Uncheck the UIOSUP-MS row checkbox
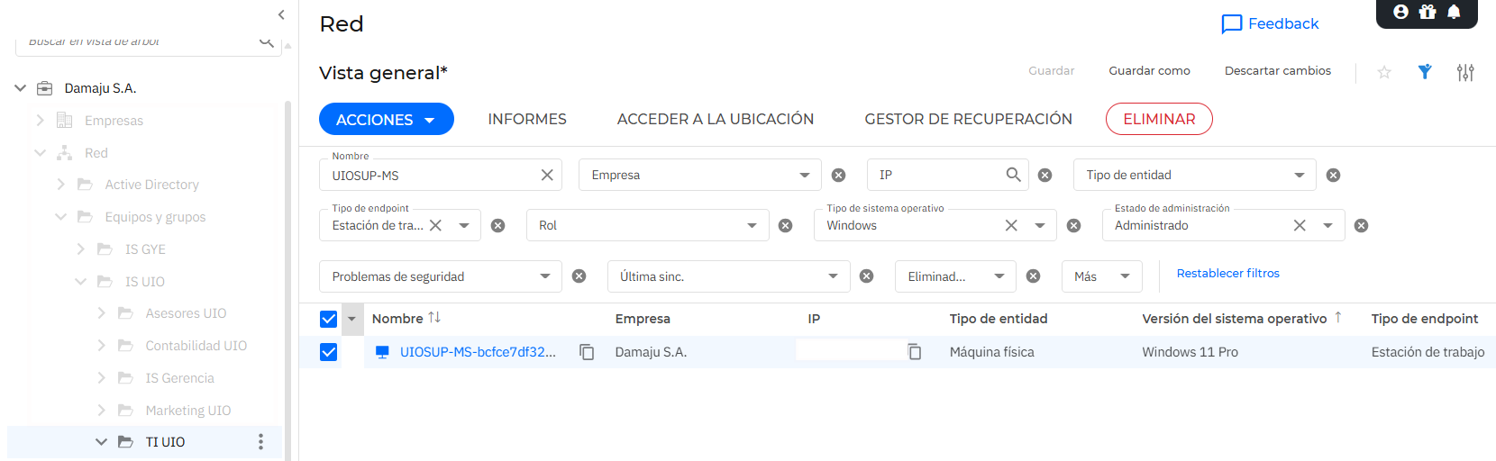 tap(329, 352)
